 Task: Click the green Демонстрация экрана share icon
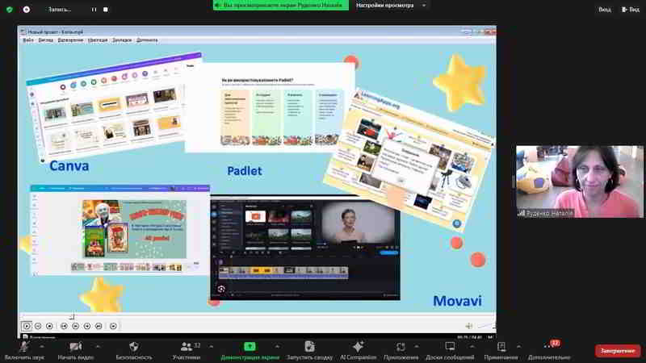click(x=250, y=347)
